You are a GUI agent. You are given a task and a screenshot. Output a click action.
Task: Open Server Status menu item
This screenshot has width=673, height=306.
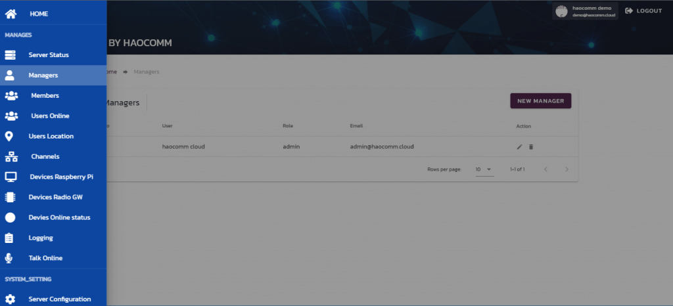[53, 55]
